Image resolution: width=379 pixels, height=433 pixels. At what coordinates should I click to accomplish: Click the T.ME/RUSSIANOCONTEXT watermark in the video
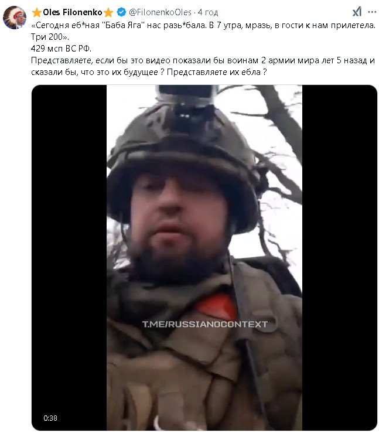tap(204, 324)
